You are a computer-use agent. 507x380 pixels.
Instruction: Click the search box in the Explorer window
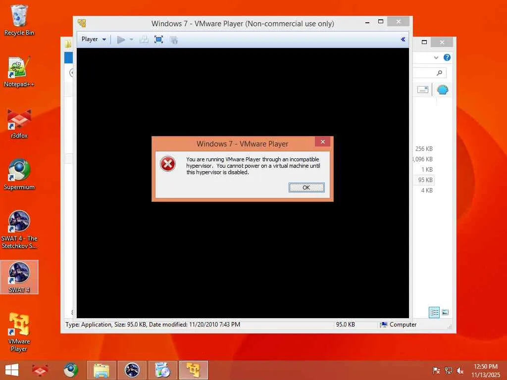pos(429,73)
